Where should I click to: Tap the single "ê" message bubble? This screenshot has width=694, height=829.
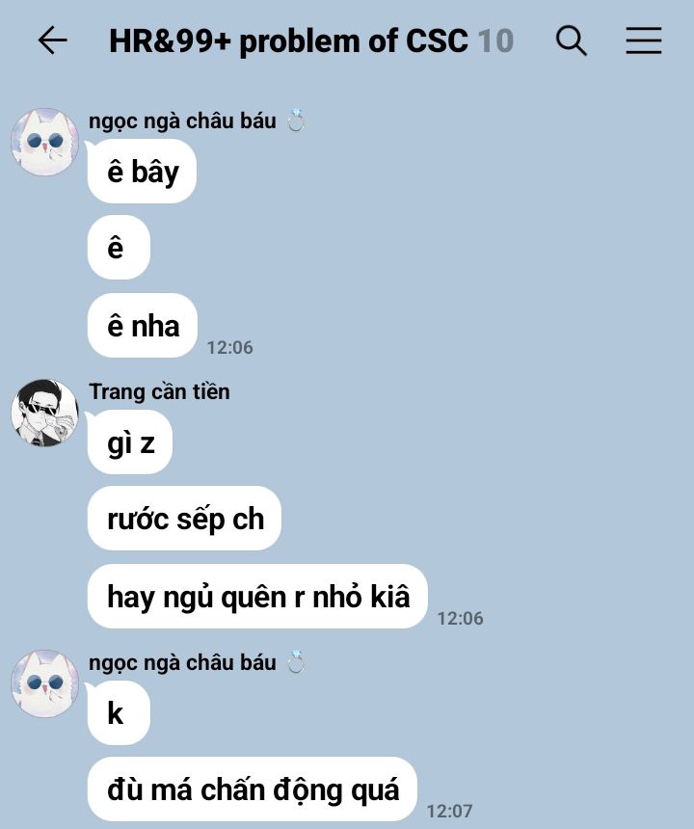[x=119, y=247]
